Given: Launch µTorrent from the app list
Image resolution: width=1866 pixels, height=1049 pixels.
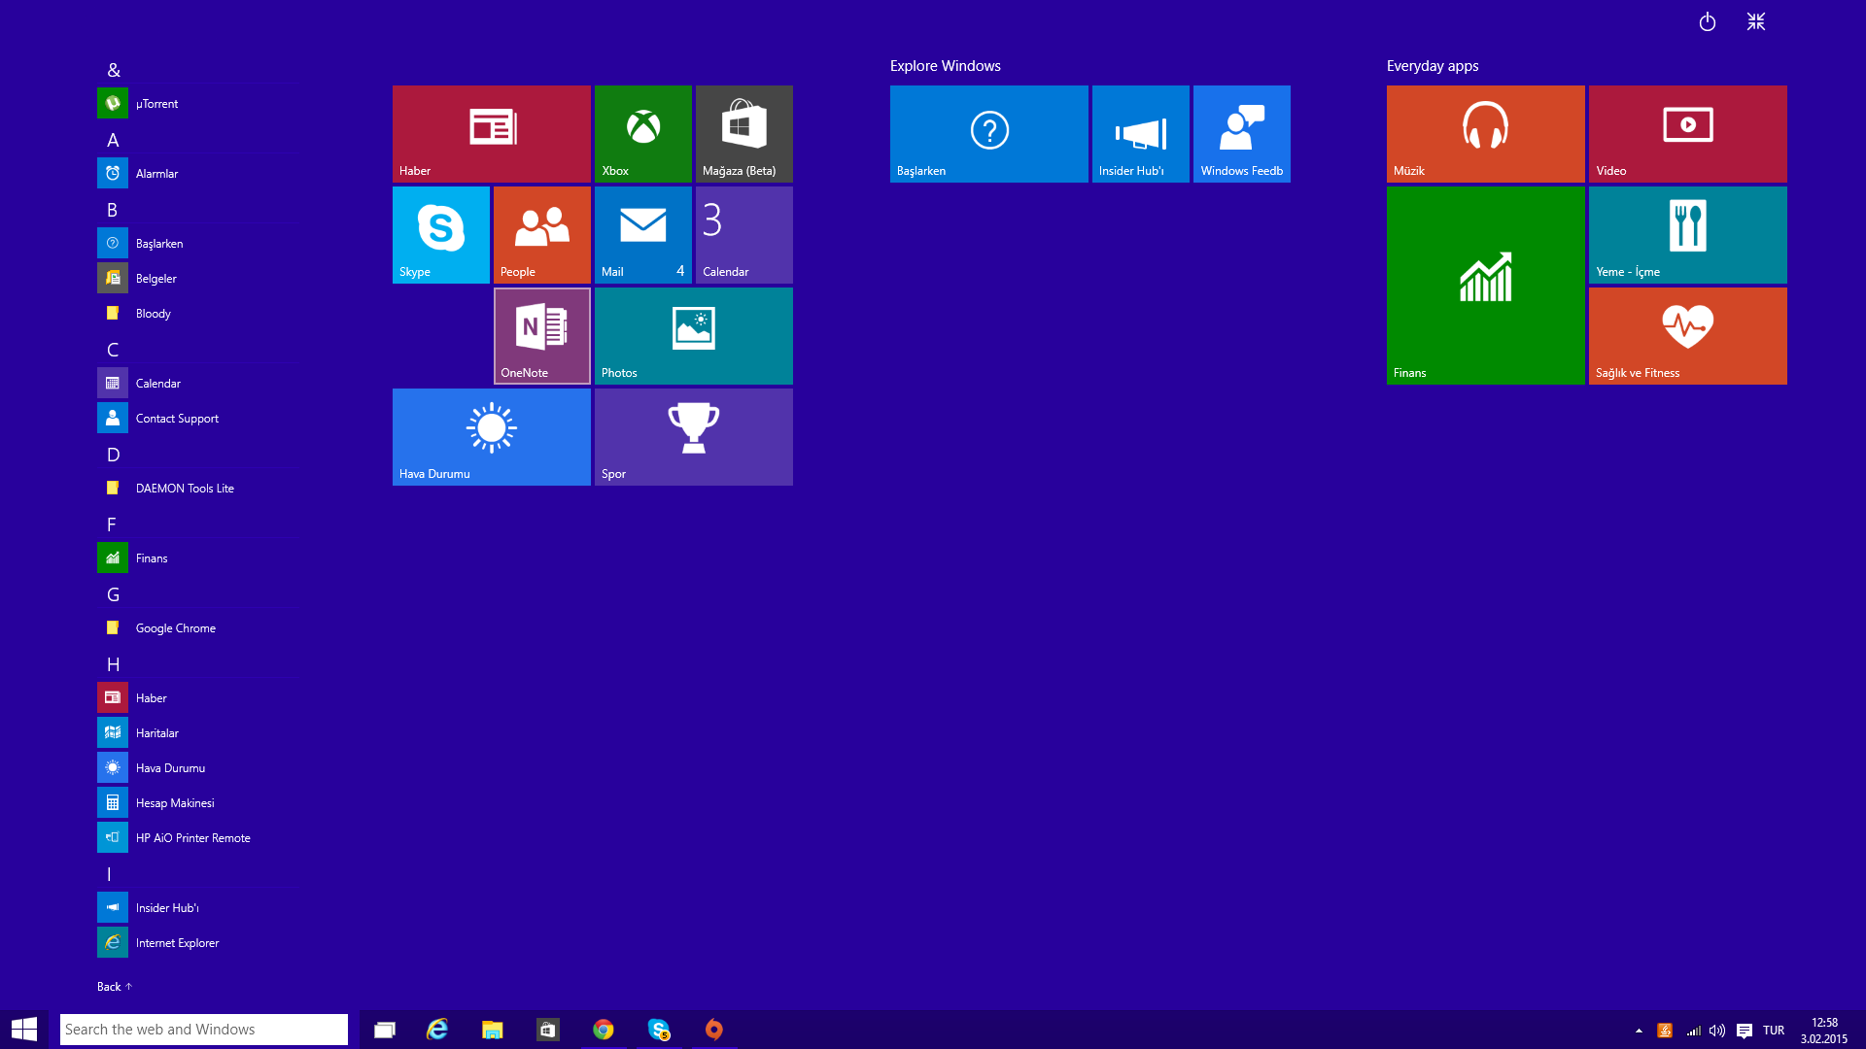Looking at the screenshot, I should (x=196, y=103).
